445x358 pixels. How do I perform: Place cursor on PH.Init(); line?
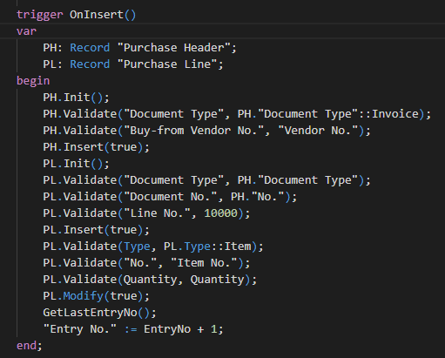click(76, 98)
